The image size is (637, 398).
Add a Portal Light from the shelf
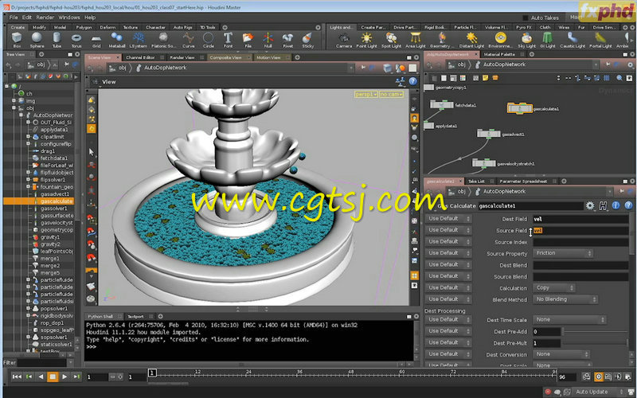tap(600, 40)
